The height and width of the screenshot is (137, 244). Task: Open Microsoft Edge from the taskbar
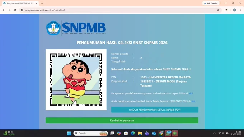(x=133, y=133)
